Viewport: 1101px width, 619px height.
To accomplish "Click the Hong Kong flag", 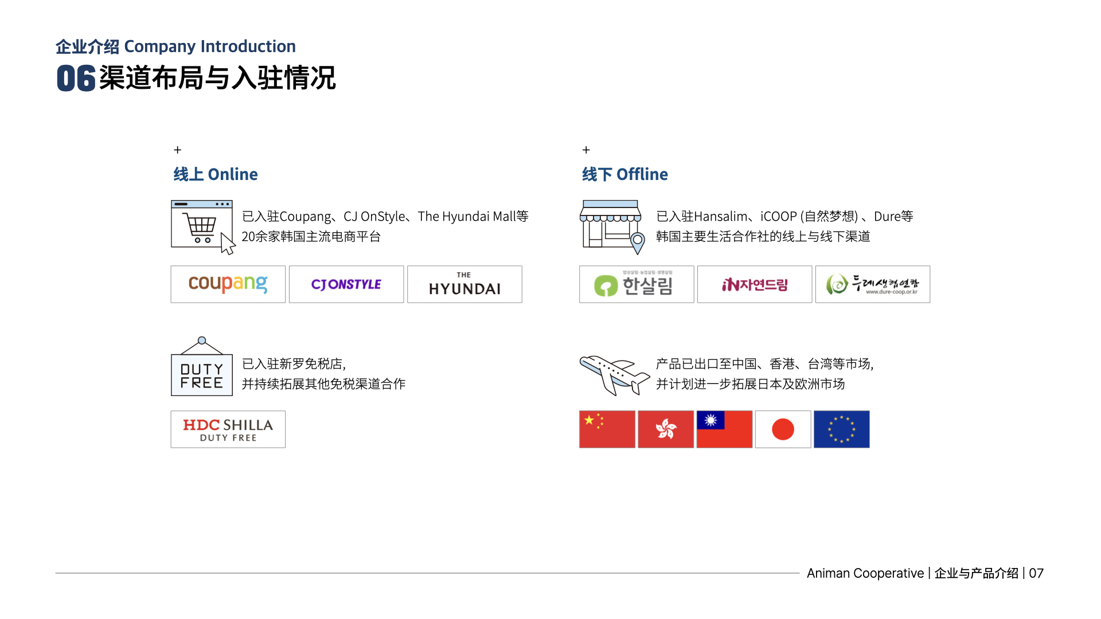I will pyautogui.click(x=666, y=429).
